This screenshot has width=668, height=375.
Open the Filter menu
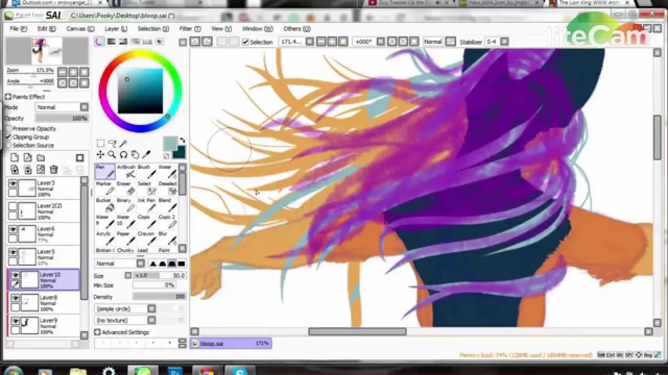190,29
